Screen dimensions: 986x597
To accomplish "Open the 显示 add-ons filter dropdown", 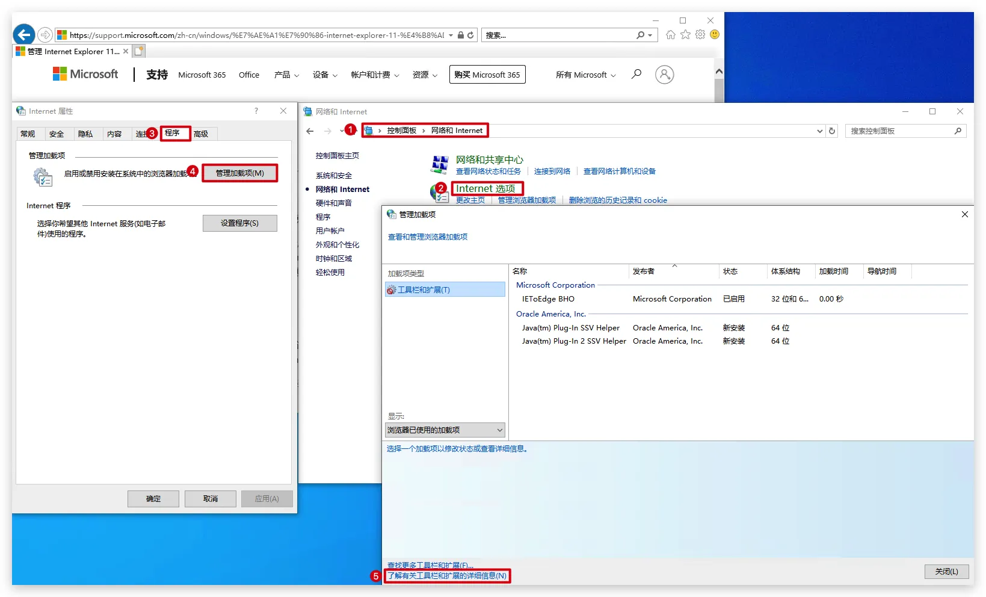I will click(x=445, y=430).
